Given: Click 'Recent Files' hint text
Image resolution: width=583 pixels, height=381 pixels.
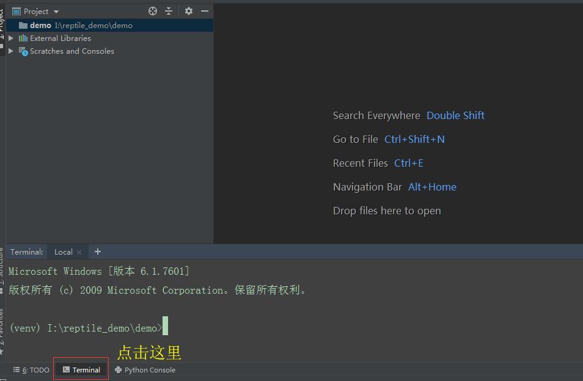Looking at the screenshot, I should (361, 163).
